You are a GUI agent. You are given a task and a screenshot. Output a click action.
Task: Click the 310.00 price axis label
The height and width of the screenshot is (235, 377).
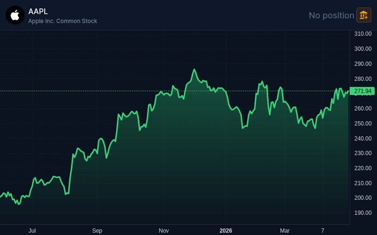point(363,34)
